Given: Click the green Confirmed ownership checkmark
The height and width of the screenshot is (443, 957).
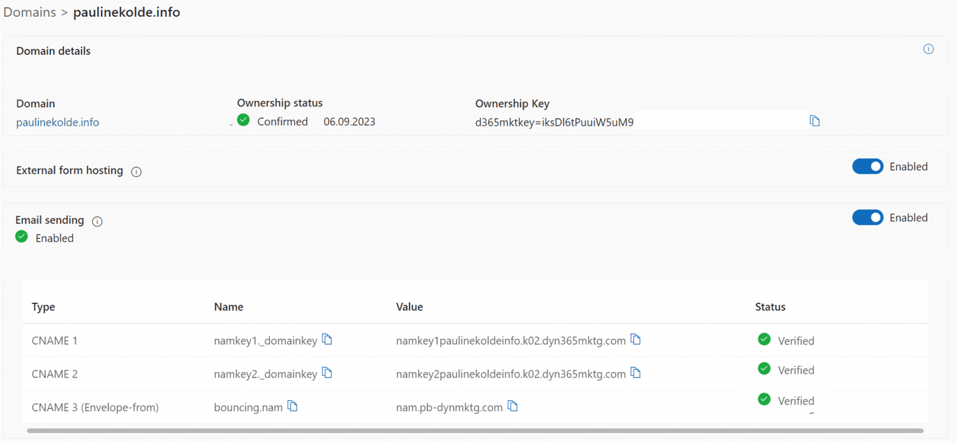Looking at the screenshot, I should [243, 120].
